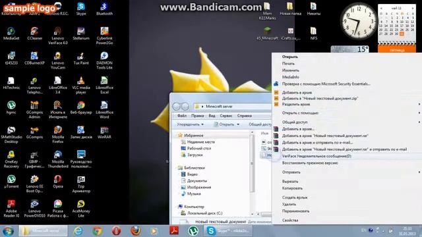Screen dimensions: 422x237
Task: Choose Копировать in context menu
Action: [x=292, y=188]
